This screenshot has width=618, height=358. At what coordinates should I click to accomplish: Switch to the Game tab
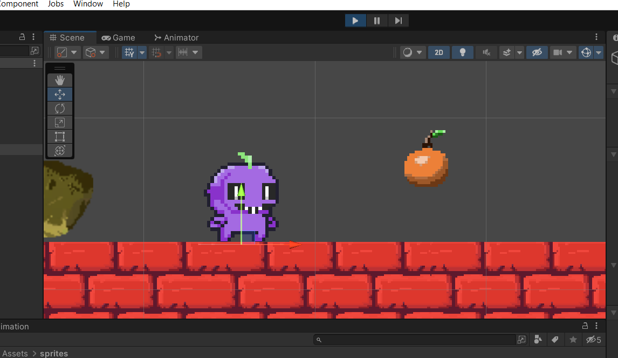[x=118, y=37]
